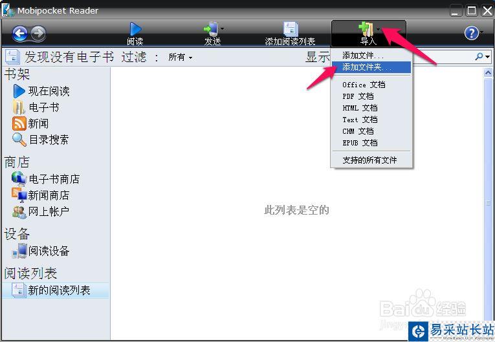Click the 商店 section header
This screenshot has width=495, height=342.
click(x=17, y=162)
